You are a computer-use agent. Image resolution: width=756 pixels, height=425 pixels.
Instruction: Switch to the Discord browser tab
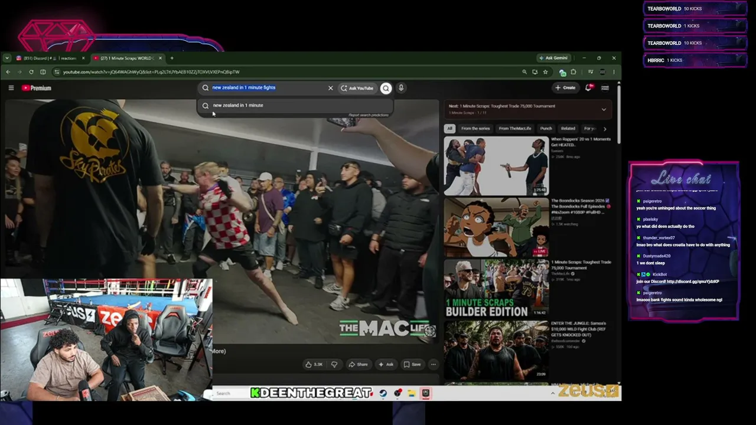[48, 58]
